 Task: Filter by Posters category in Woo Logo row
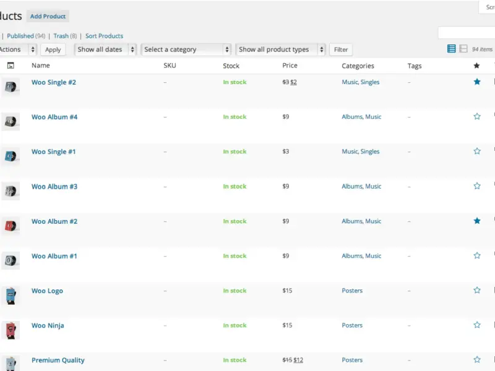(352, 291)
